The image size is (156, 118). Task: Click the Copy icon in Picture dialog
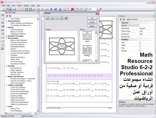tap(57, 18)
